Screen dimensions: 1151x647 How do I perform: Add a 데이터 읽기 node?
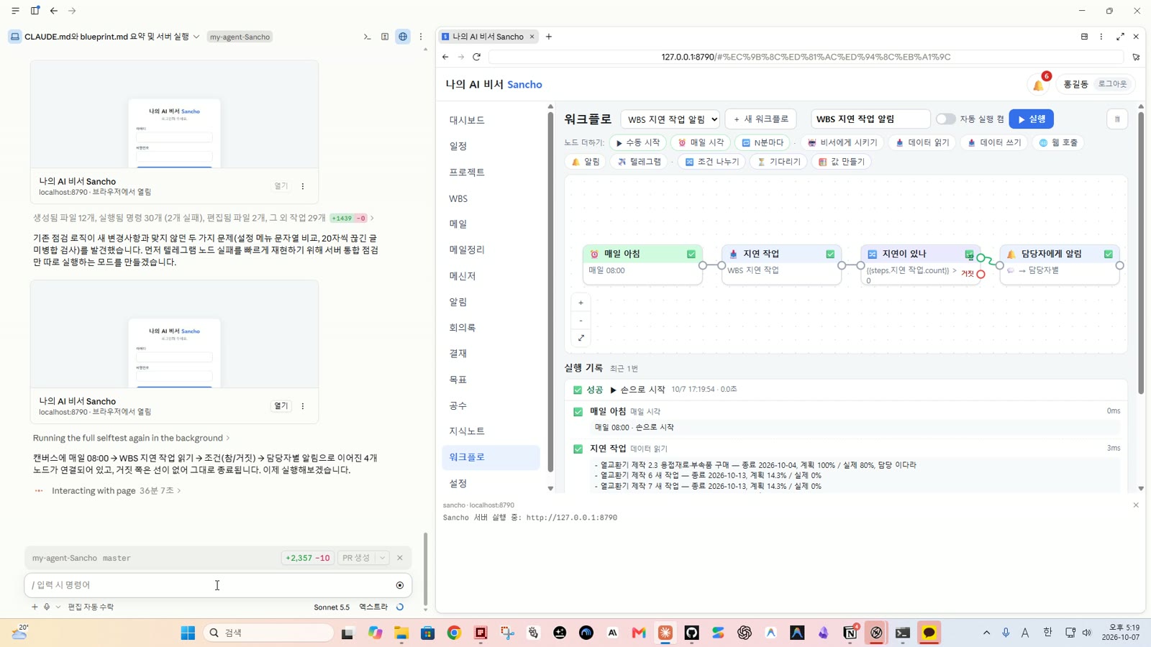point(922,142)
